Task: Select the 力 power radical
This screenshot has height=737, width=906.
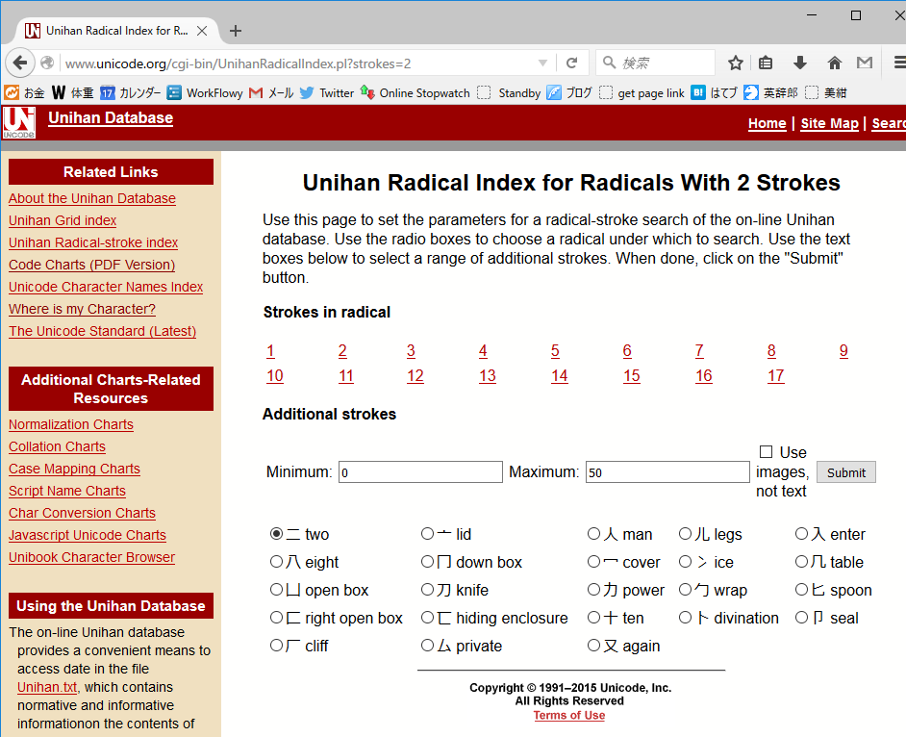Action: 593,589
